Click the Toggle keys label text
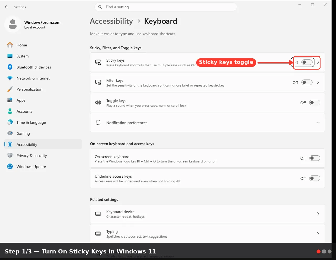Screen dimensions: 336x260 (116, 100)
